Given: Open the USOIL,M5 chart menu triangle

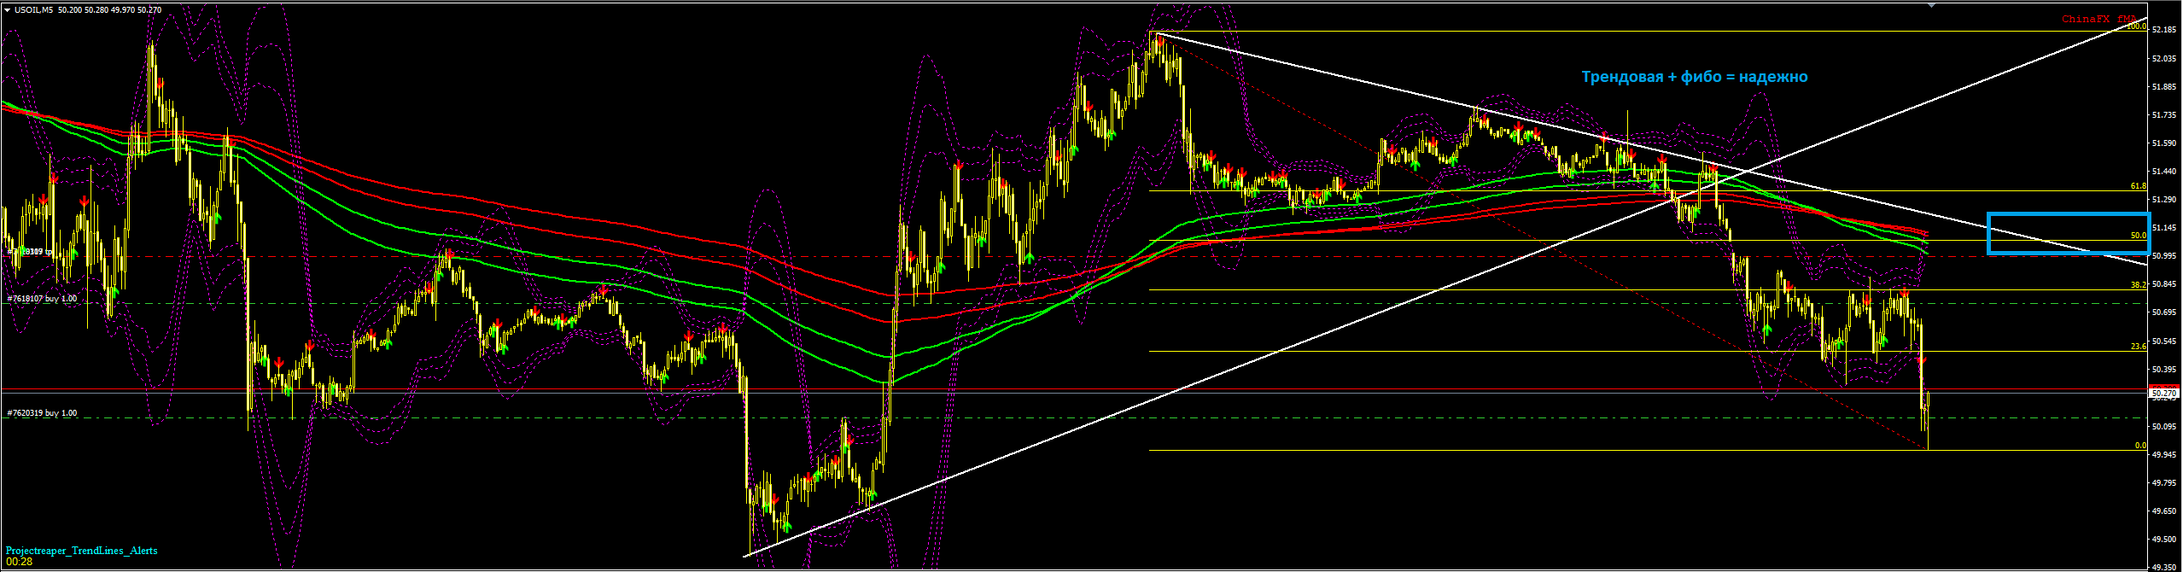Looking at the screenshot, I should point(8,10).
